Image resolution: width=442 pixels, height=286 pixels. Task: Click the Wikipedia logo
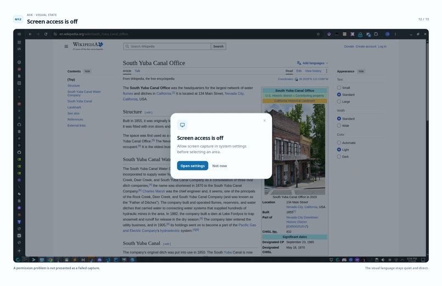pos(88,46)
